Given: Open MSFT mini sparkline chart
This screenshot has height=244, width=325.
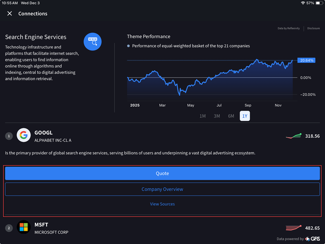Looking at the screenshot, I should click(x=294, y=228).
